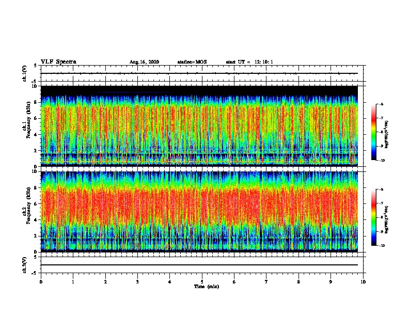Click the "-9" label on ch.1 colorbar
The image size is (409, 316).
[x=381, y=146]
